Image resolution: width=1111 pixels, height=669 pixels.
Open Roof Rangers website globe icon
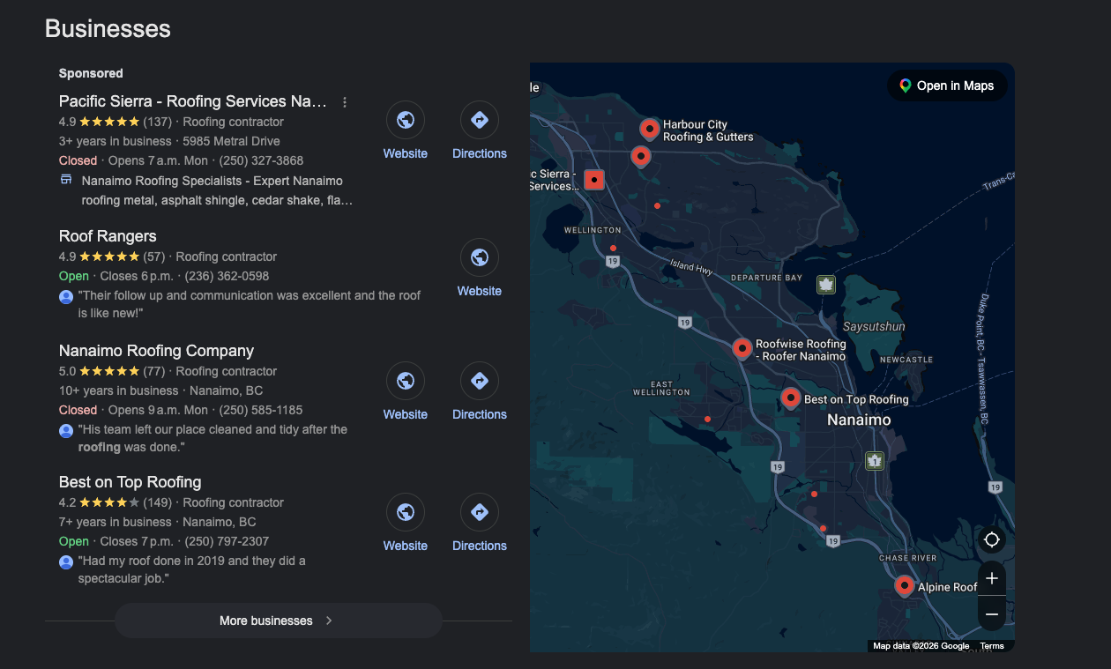coord(480,257)
